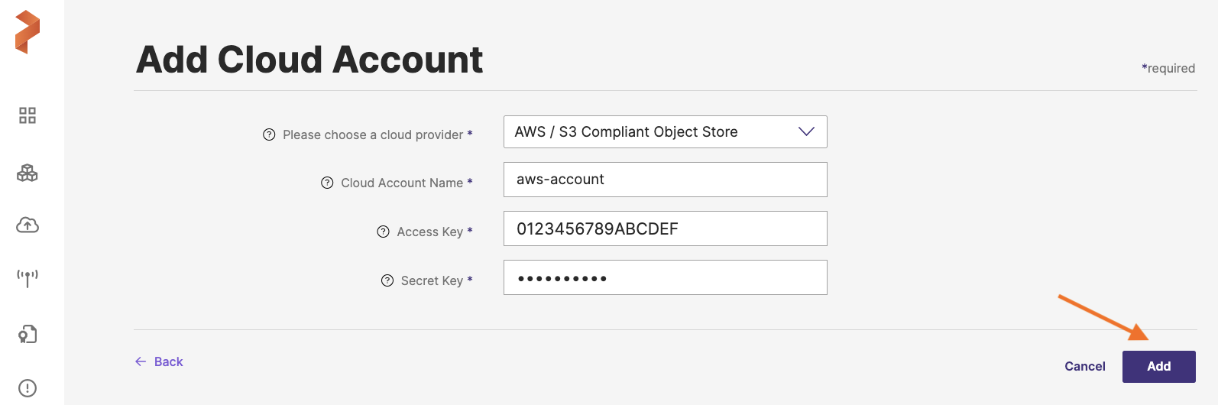Click help icon beside Access Key label
The image size is (1218, 405).
pyautogui.click(x=384, y=232)
